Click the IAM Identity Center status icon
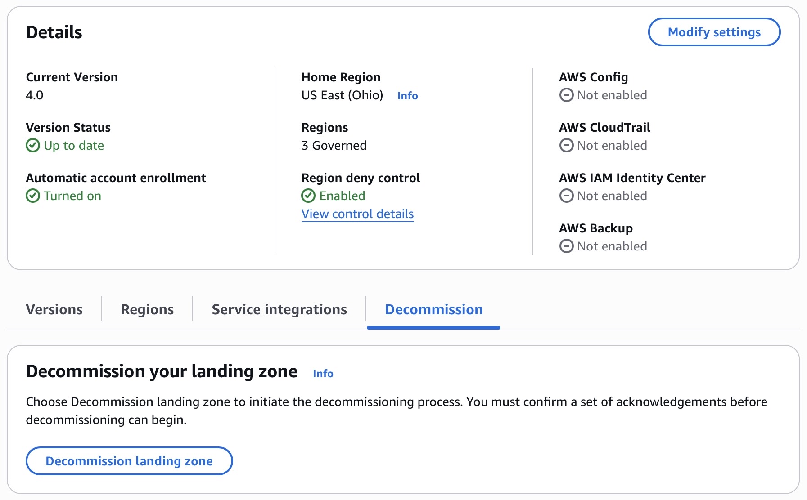 tap(566, 196)
